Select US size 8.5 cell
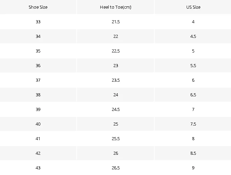231x175 pixels. tap(193, 153)
